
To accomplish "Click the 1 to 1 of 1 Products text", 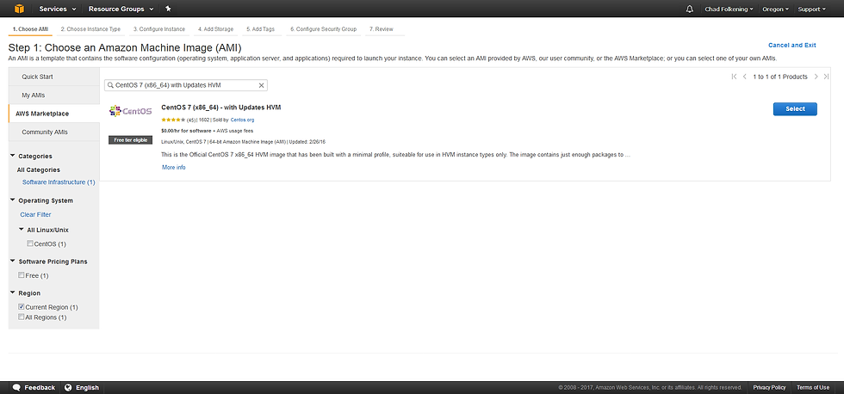I will (x=780, y=77).
